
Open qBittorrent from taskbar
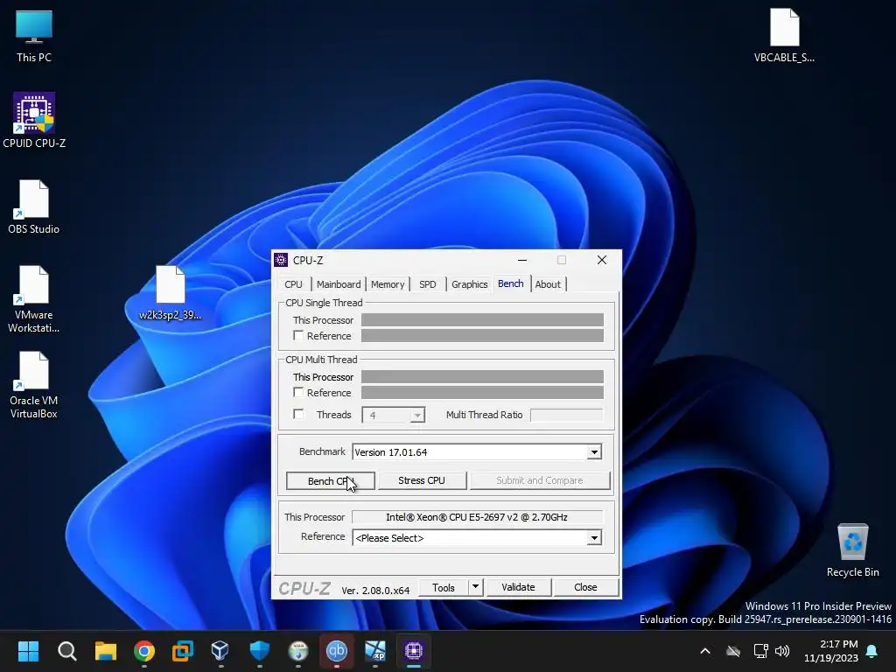(337, 650)
